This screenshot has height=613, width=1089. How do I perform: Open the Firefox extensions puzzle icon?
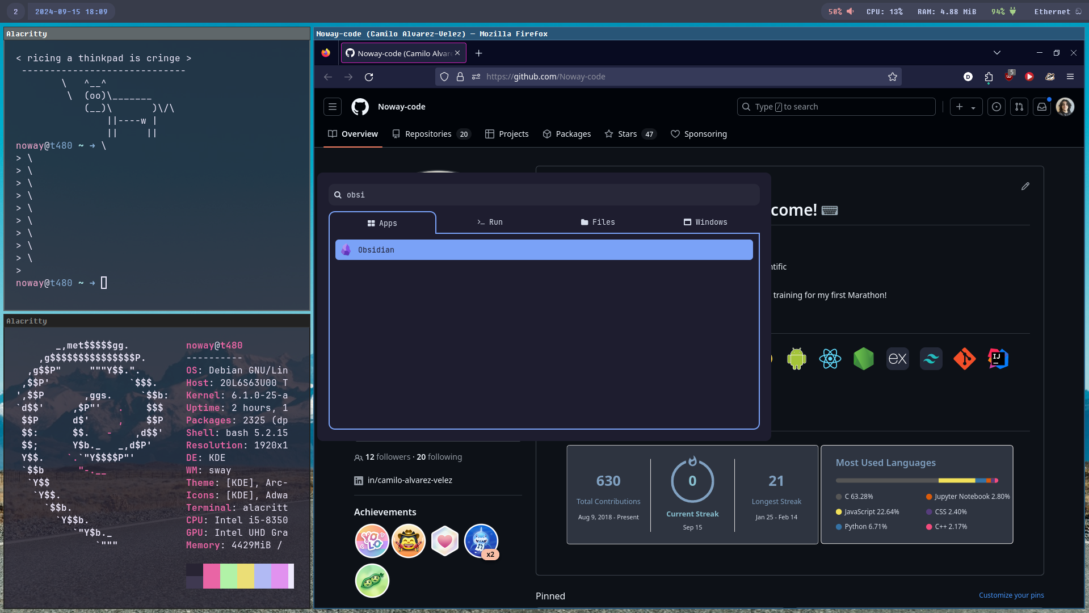coord(989,77)
